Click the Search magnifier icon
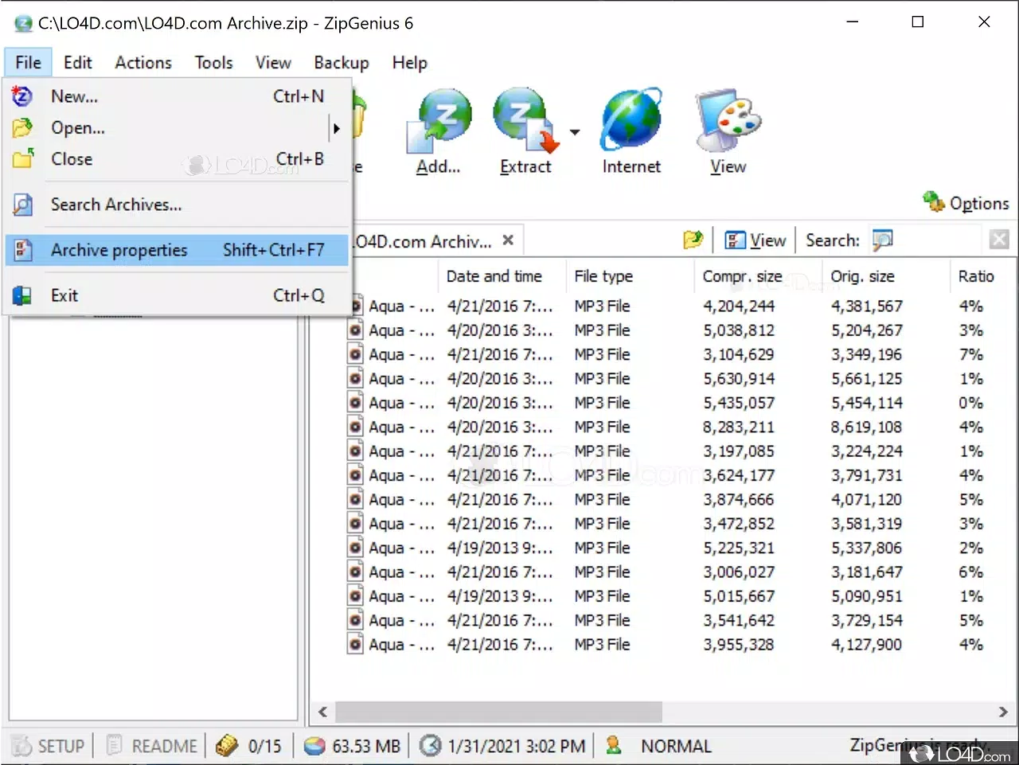This screenshot has height=765, width=1019. 883,240
